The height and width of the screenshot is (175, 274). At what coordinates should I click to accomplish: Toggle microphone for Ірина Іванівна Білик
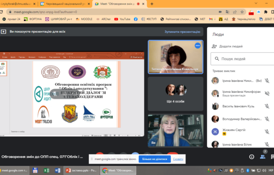click(x=267, y=144)
